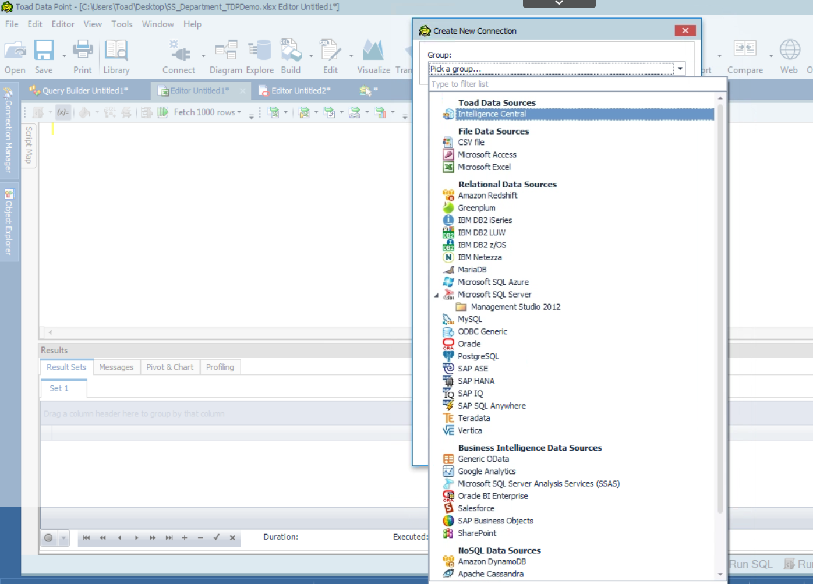Screen dimensions: 813x584
Task: Open the Help menu
Action: click(192, 24)
